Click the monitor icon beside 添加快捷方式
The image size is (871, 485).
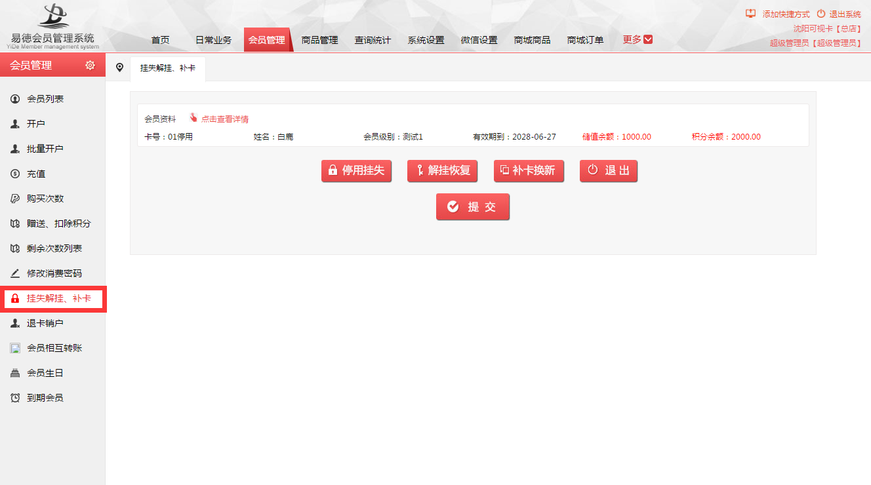751,14
